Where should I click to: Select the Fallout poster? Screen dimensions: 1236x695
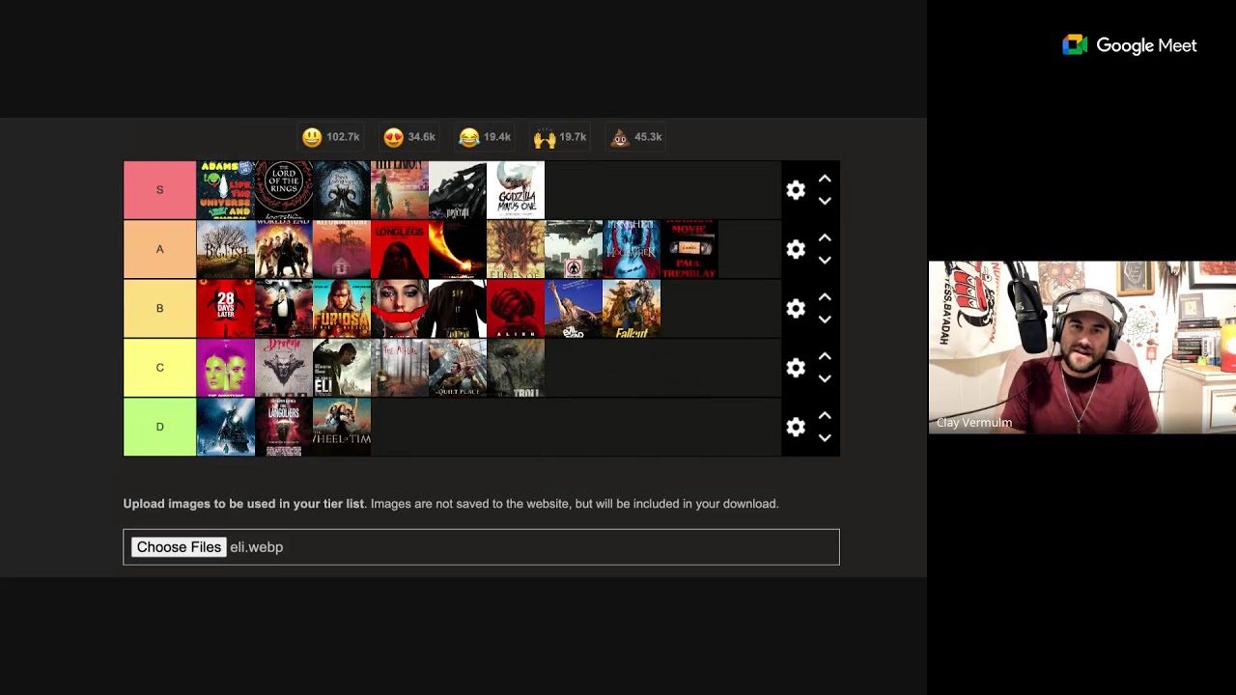[632, 308]
